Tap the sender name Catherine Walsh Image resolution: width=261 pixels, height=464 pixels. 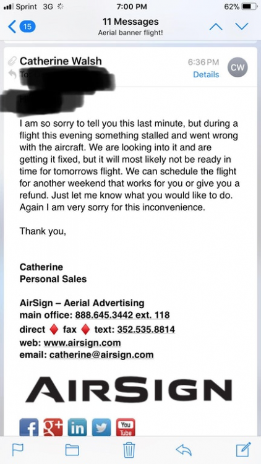tap(61, 61)
